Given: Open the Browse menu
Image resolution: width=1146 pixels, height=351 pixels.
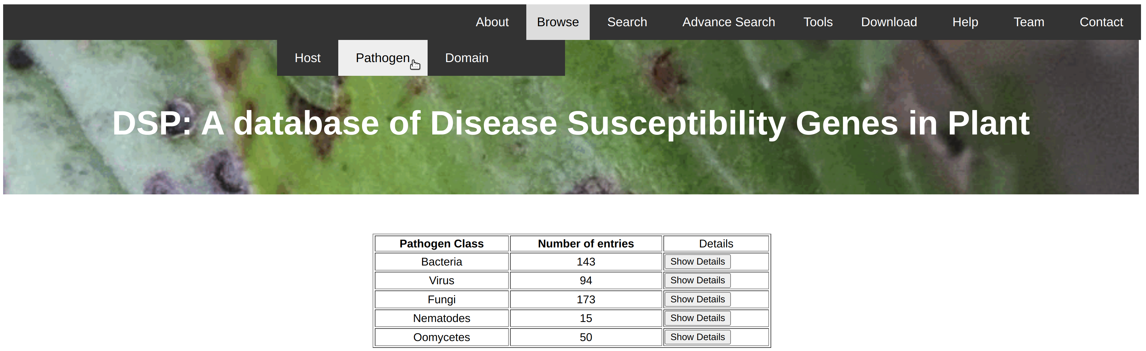Looking at the screenshot, I should click(x=558, y=22).
